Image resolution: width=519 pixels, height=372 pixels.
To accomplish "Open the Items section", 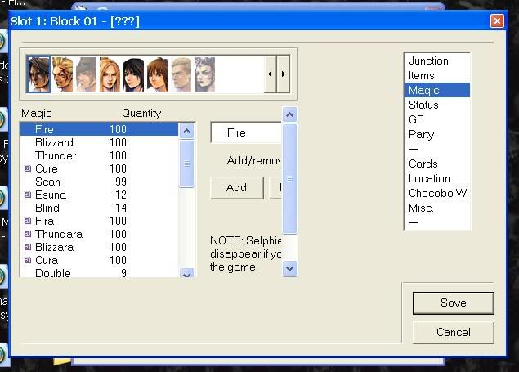I will 437,75.
